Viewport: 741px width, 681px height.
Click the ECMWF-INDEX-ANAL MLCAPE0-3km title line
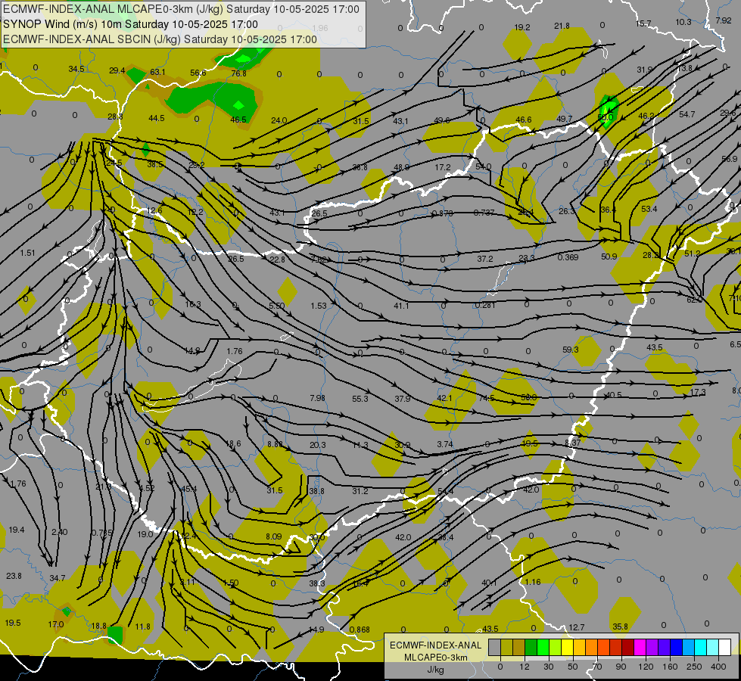[x=181, y=9]
